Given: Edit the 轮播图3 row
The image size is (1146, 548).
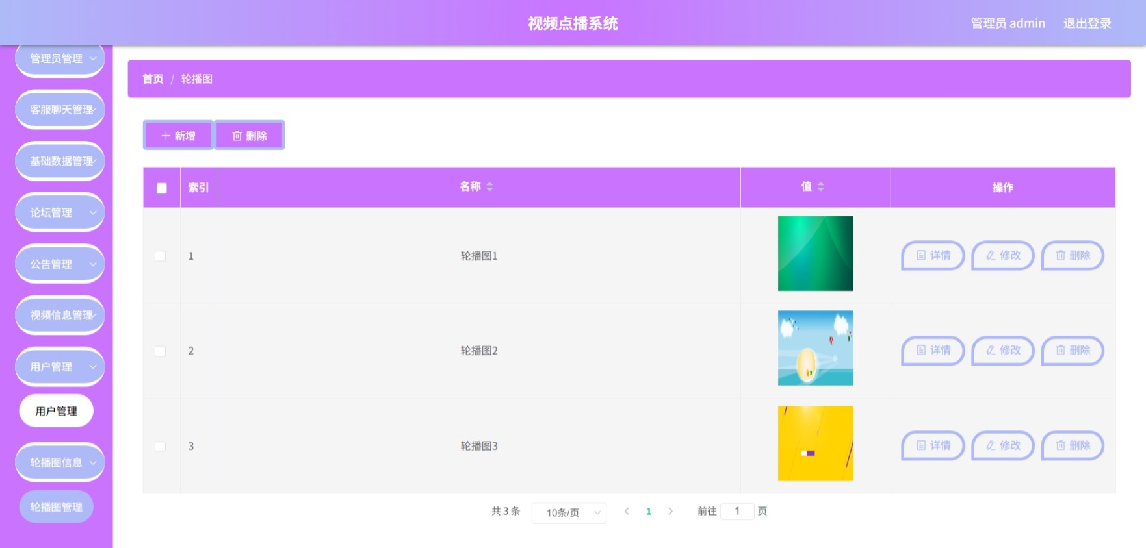Looking at the screenshot, I should (x=1003, y=445).
